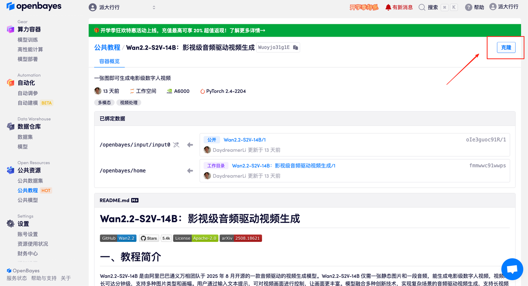Click the 克隆 button
Viewport: 528px width, 286px height.
(506, 47)
